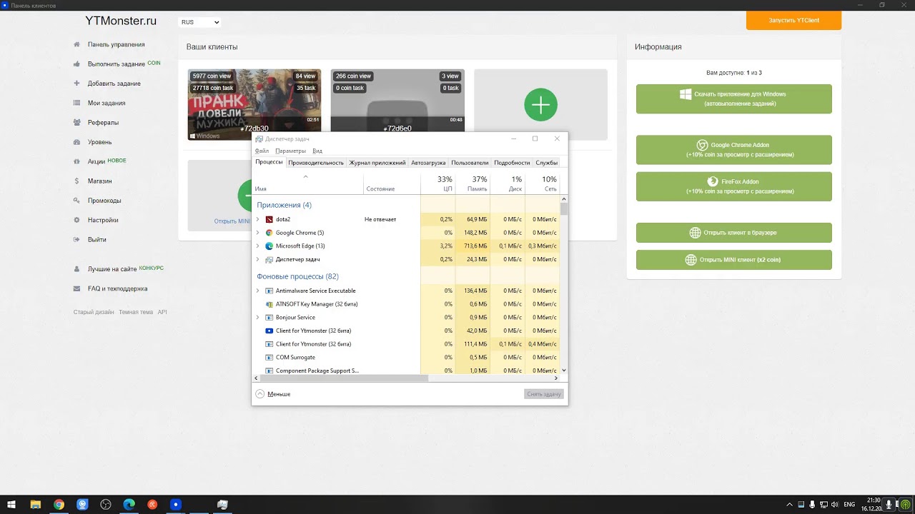Screen dimensions: 915x514
Task: Switch to the Производительность tab
Action: (x=316, y=163)
